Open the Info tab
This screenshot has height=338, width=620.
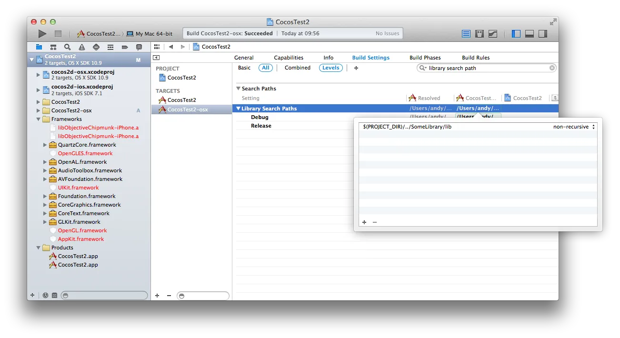pos(329,58)
